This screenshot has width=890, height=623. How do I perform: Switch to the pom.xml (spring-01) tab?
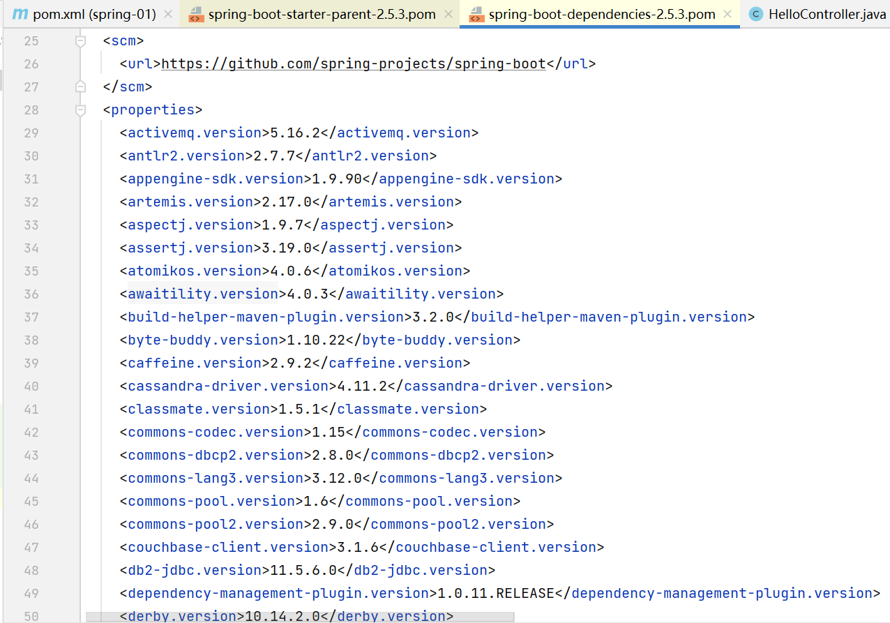[94, 14]
